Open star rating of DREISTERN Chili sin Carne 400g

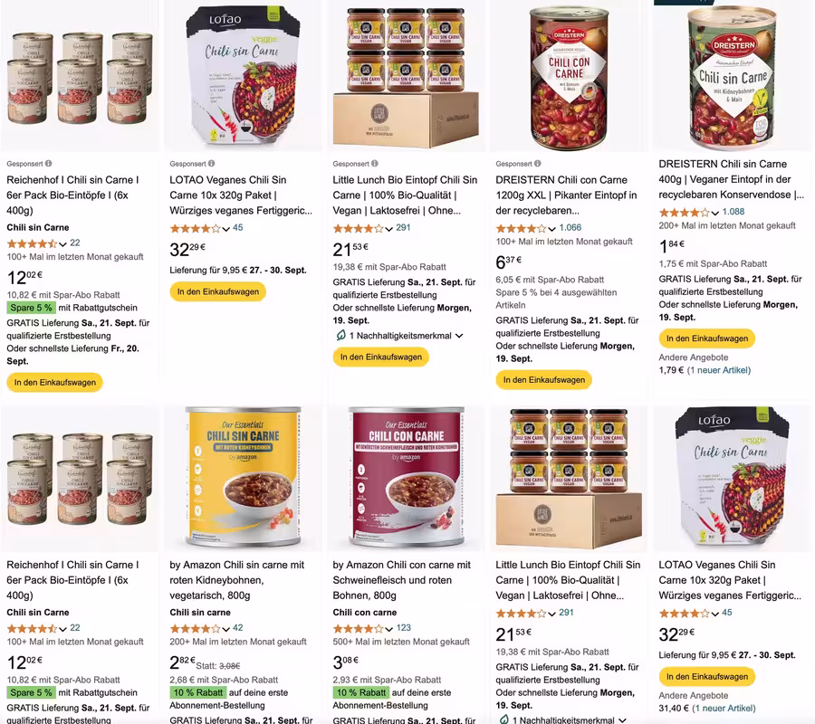684,213
